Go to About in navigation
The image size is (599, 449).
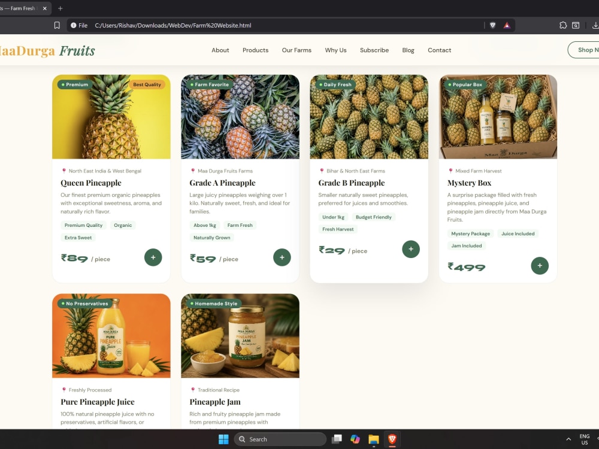pyautogui.click(x=220, y=50)
